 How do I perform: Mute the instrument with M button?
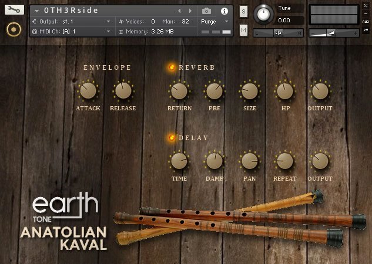pyautogui.click(x=243, y=30)
